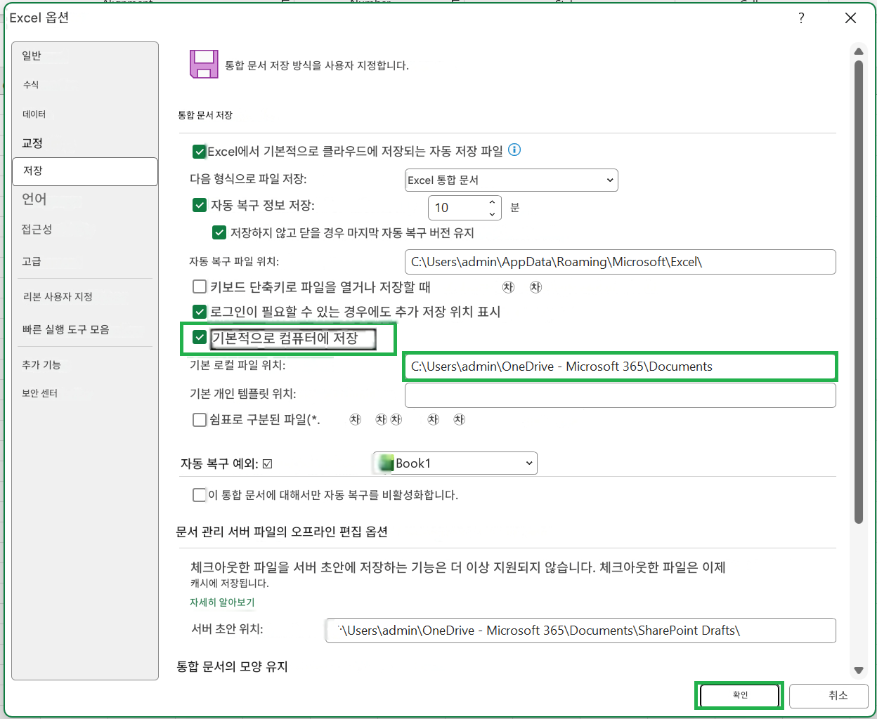Screen dimensions: 877x719
Task: Select the 저장 options category
Action: [85, 171]
